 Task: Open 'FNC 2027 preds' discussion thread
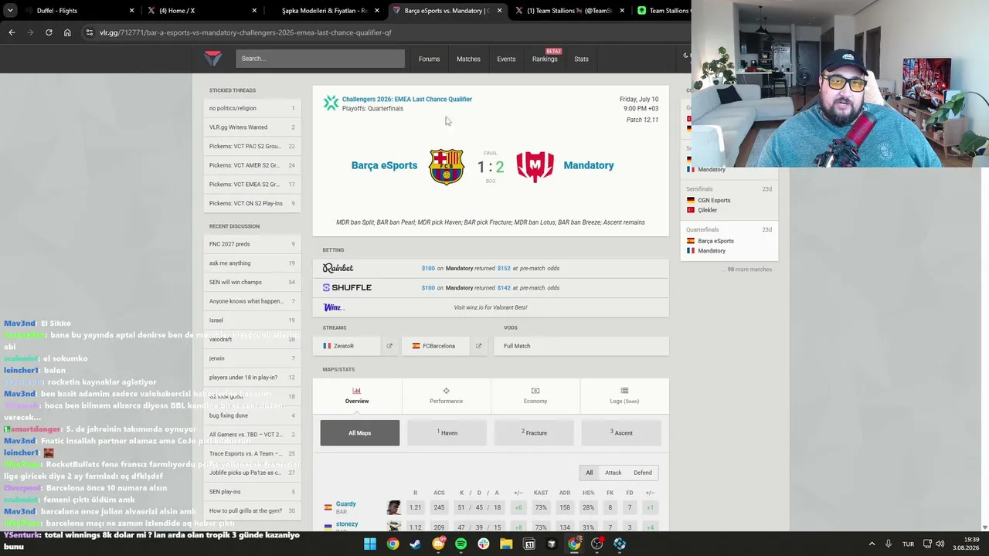[252, 244]
